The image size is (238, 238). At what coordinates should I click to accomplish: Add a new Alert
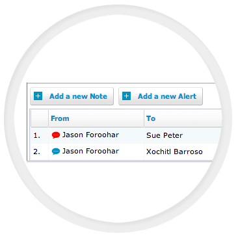pos(161,96)
